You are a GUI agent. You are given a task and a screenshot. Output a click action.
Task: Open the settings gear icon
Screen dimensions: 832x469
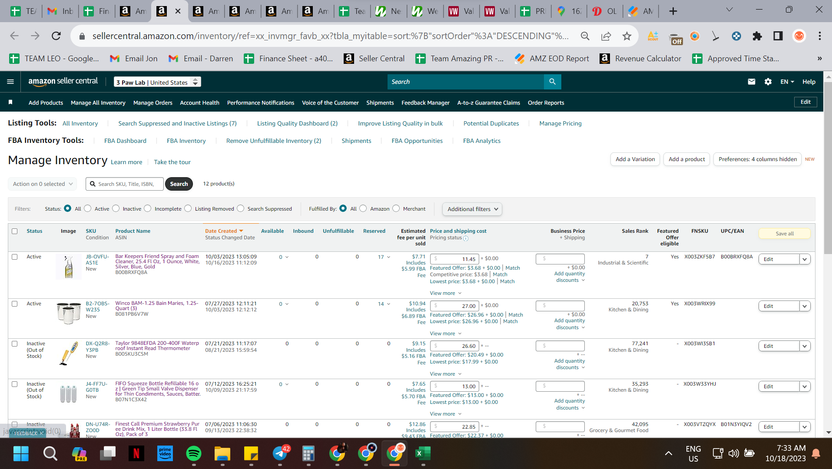point(768,82)
